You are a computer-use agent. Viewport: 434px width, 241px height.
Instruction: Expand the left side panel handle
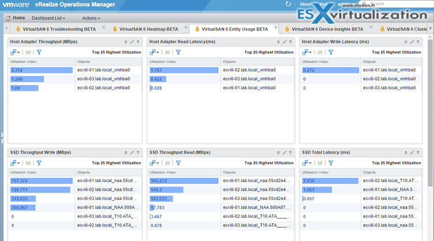pyautogui.click(x=2, y=138)
